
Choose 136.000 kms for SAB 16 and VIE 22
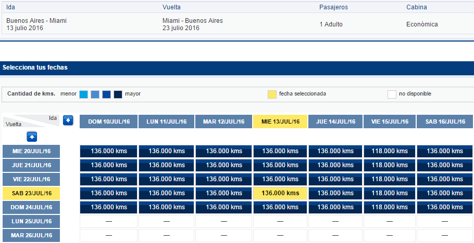pos(445,179)
